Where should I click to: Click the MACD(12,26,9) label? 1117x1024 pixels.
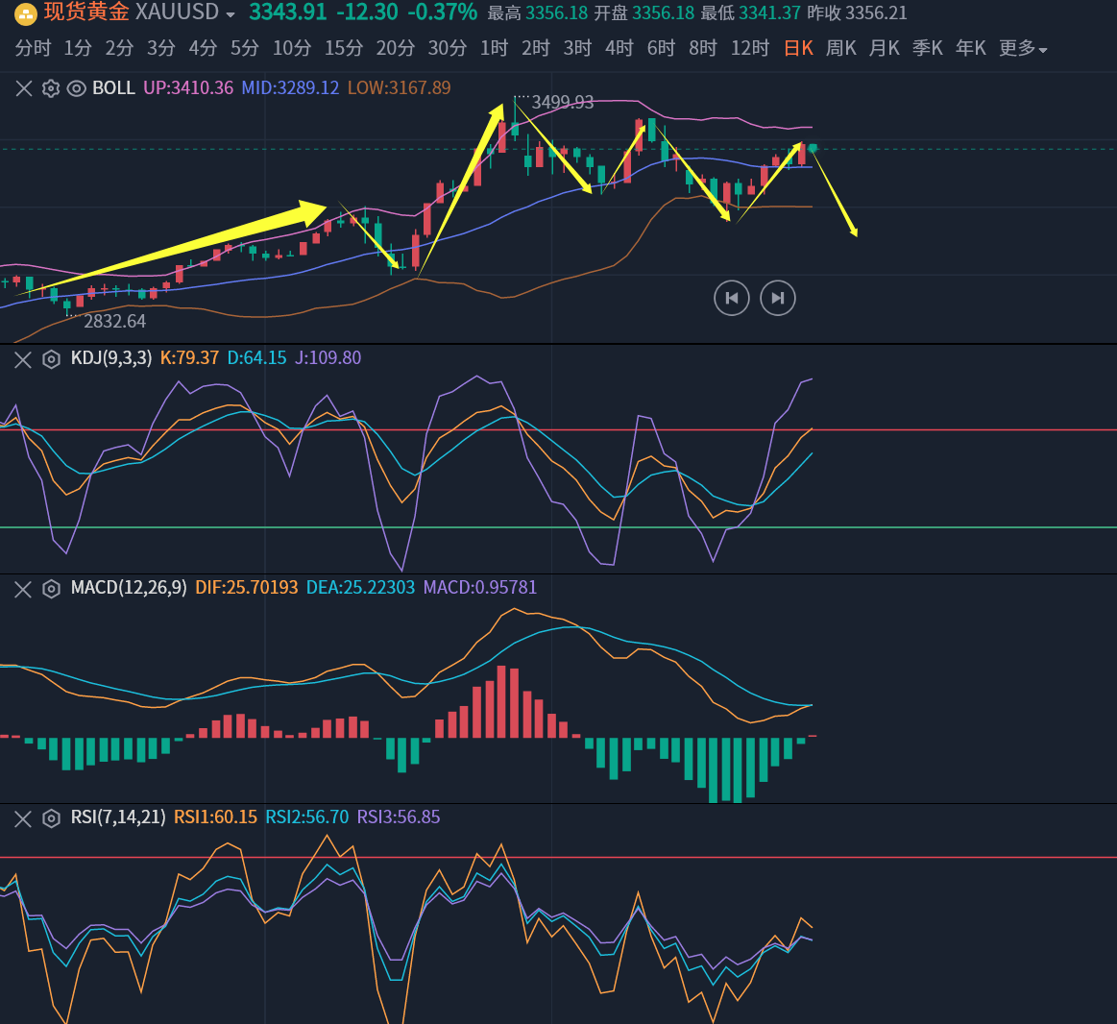[x=129, y=588]
